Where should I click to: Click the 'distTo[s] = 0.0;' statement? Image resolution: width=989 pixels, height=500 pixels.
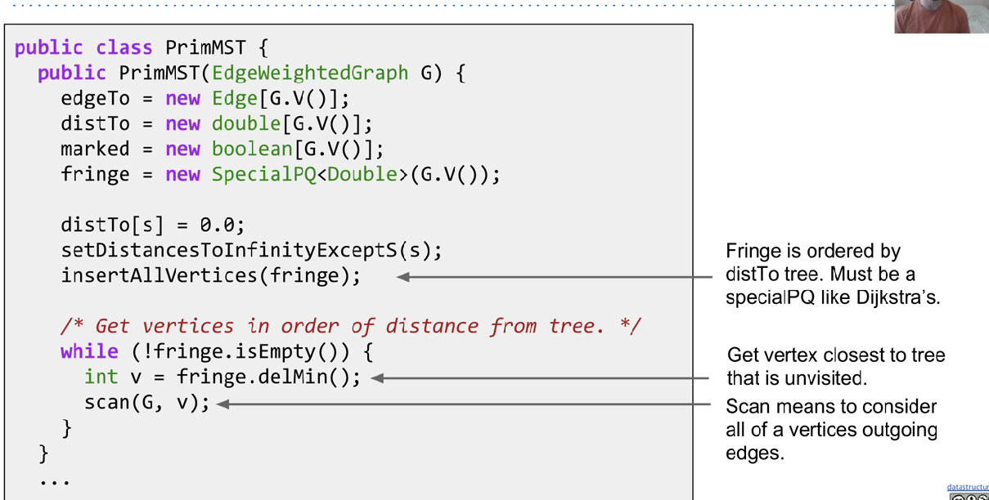152,225
